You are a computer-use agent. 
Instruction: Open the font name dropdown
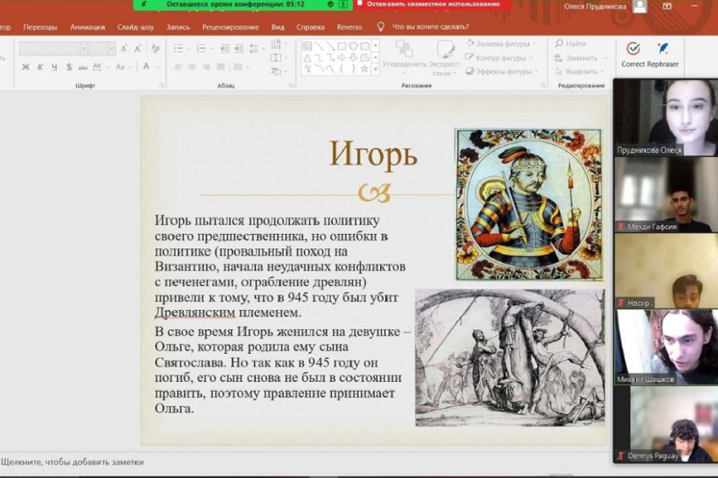pos(84,48)
